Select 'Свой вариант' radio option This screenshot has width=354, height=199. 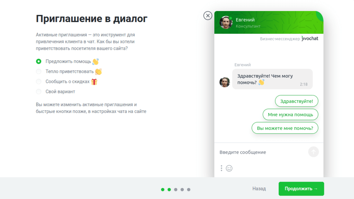tap(39, 92)
